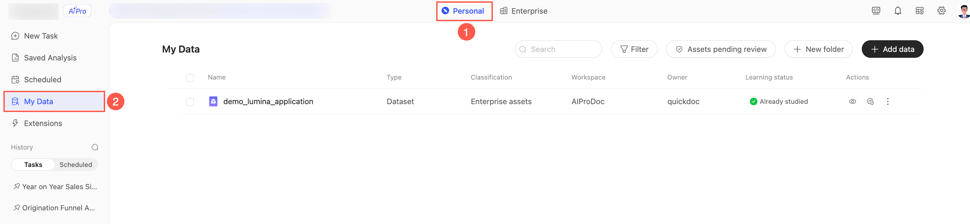The width and height of the screenshot is (970, 224).
Task: Preview demo_lumina_application with eye icon
Action: point(853,101)
